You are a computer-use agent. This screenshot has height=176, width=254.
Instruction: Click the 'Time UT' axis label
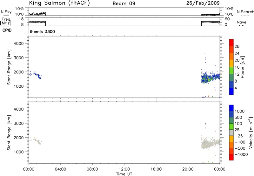coord(124,174)
